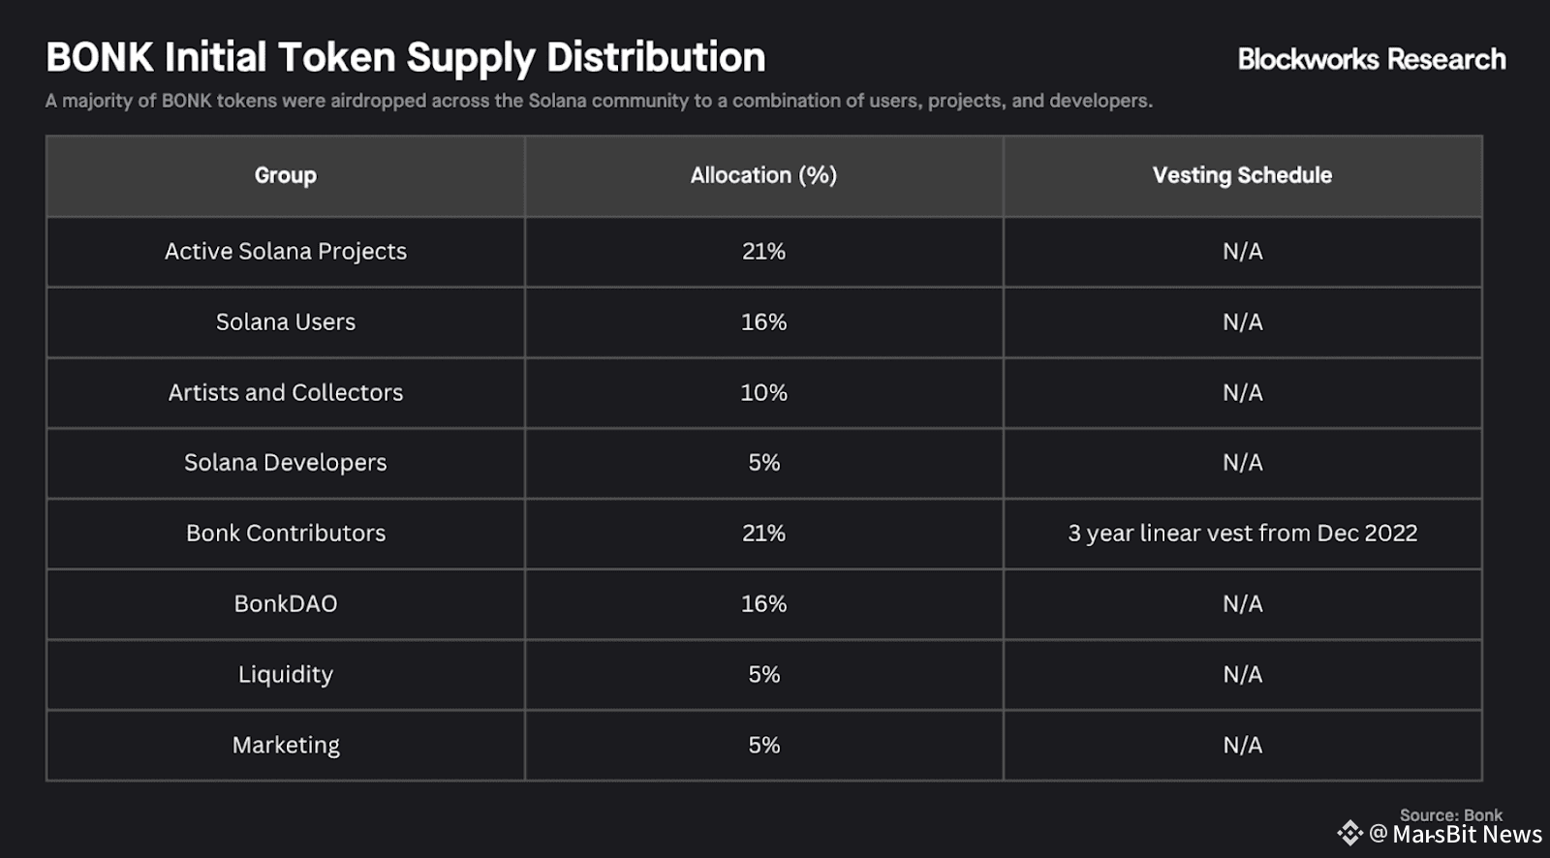Select the BonkDAO cell
This screenshot has height=858, width=1550.
(x=286, y=604)
